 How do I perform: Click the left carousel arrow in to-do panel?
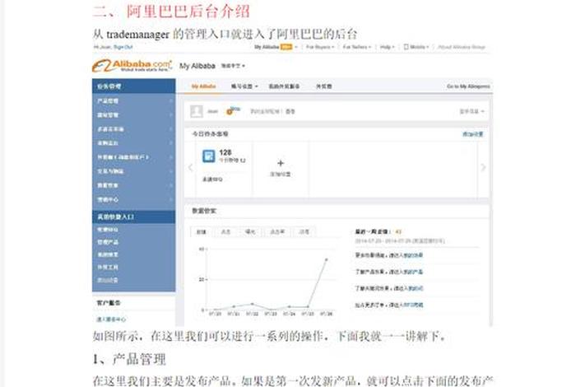pyautogui.click(x=190, y=168)
